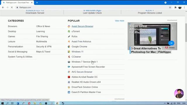Open the Leisure category
Screen dimensions: 187x105
[12, 41]
